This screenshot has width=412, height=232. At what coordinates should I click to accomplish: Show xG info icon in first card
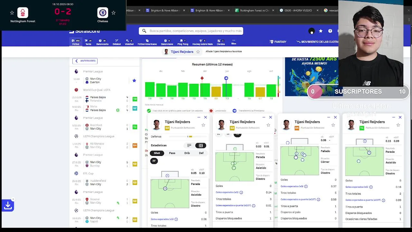coord(176,219)
